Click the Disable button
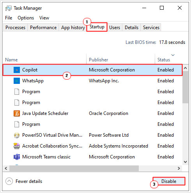 coord(169,181)
